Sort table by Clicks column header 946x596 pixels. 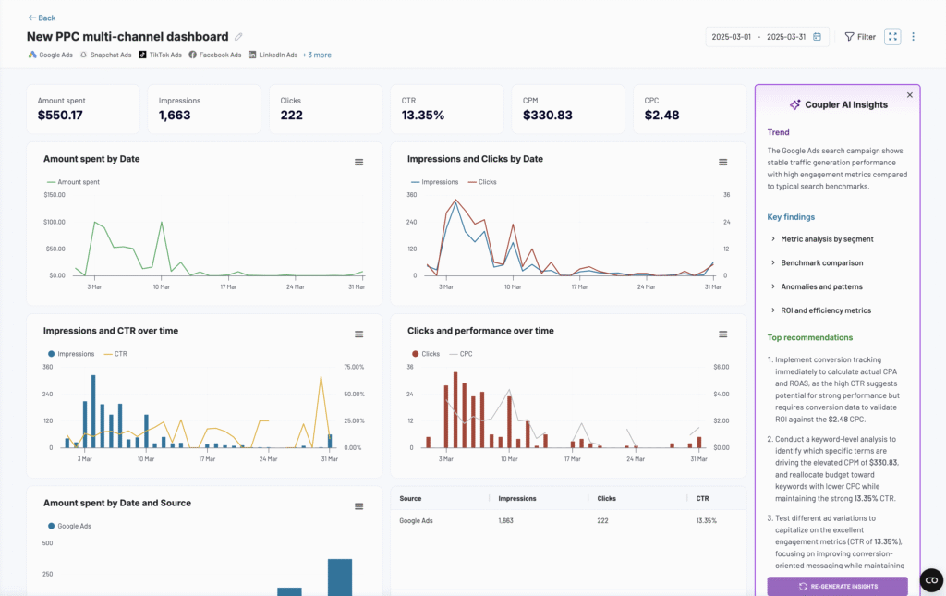(x=606, y=499)
